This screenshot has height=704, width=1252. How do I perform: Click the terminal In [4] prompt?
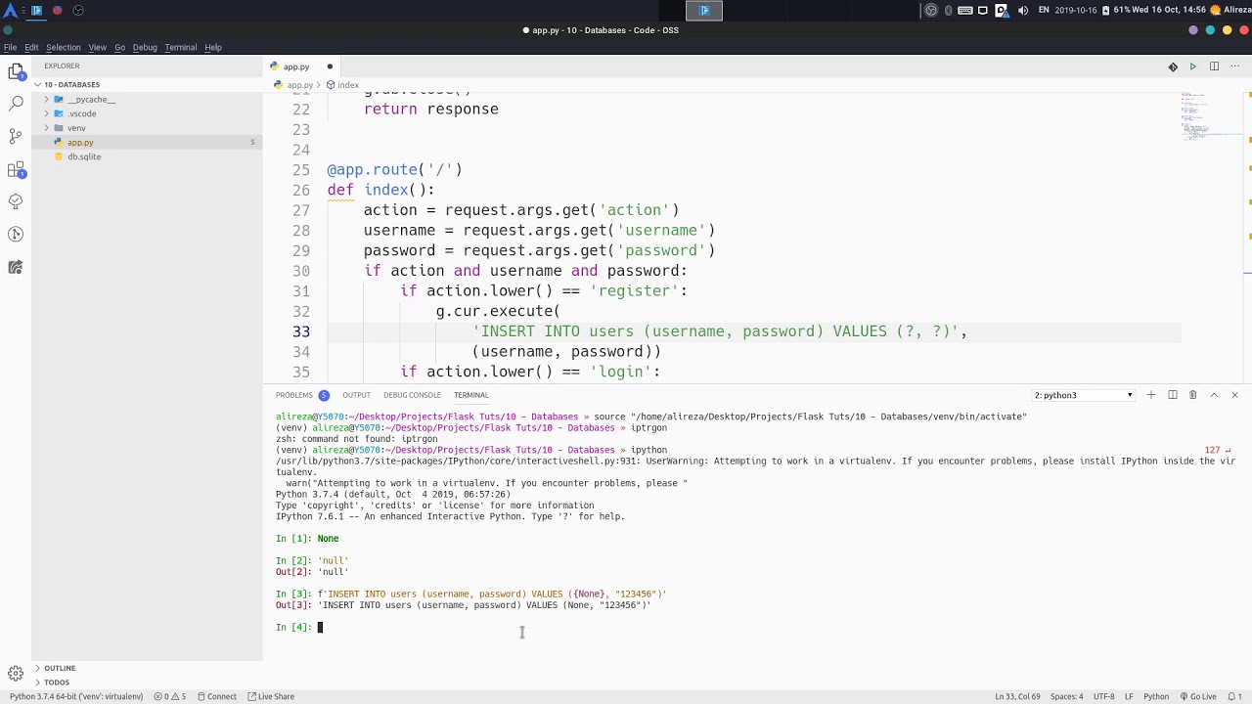point(293,628)
